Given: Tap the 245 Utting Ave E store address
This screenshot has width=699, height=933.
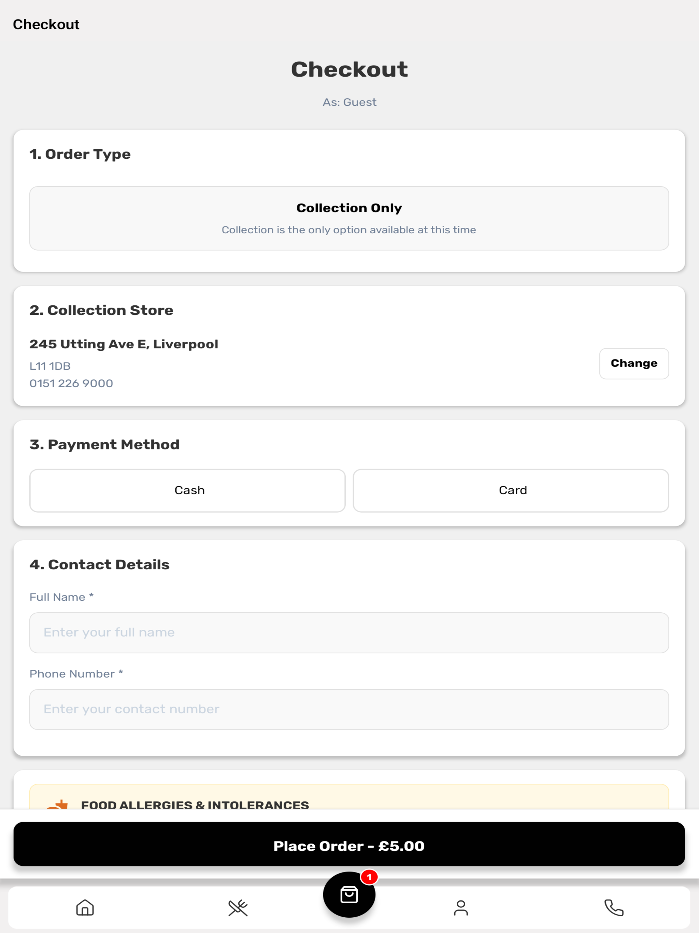Looking at the screenshot, I should point(124,344).
